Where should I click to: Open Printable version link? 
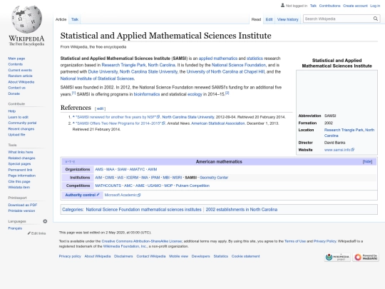coord(21,211)
